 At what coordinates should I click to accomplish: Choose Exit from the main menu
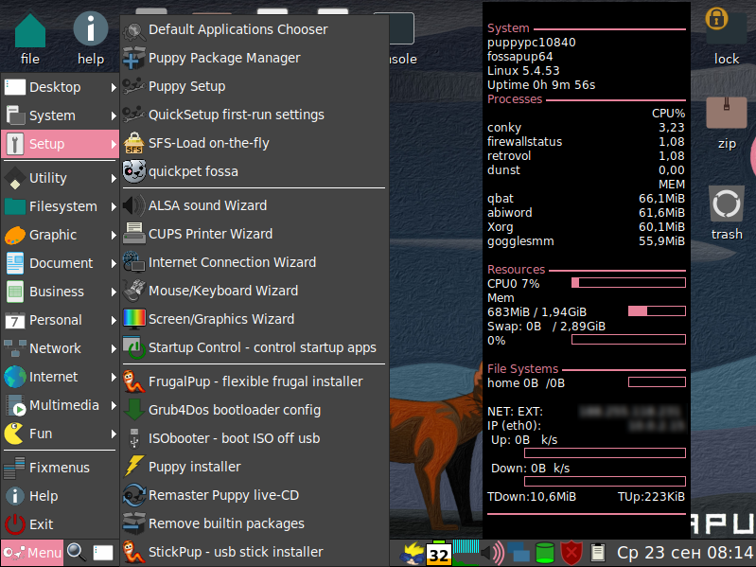click(x=61, y=524)
